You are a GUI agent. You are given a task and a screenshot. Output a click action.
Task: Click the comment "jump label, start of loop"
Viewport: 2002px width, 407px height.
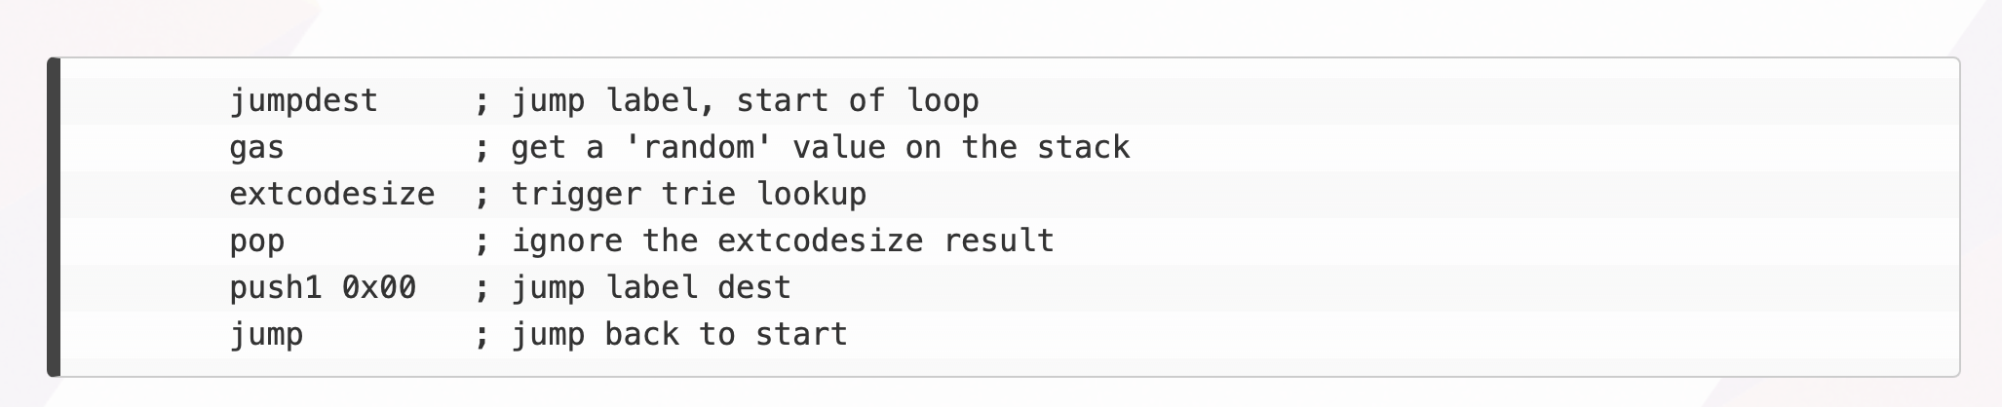point(745,101)
